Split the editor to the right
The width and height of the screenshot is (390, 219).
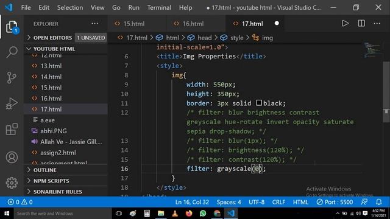(361, 24)
